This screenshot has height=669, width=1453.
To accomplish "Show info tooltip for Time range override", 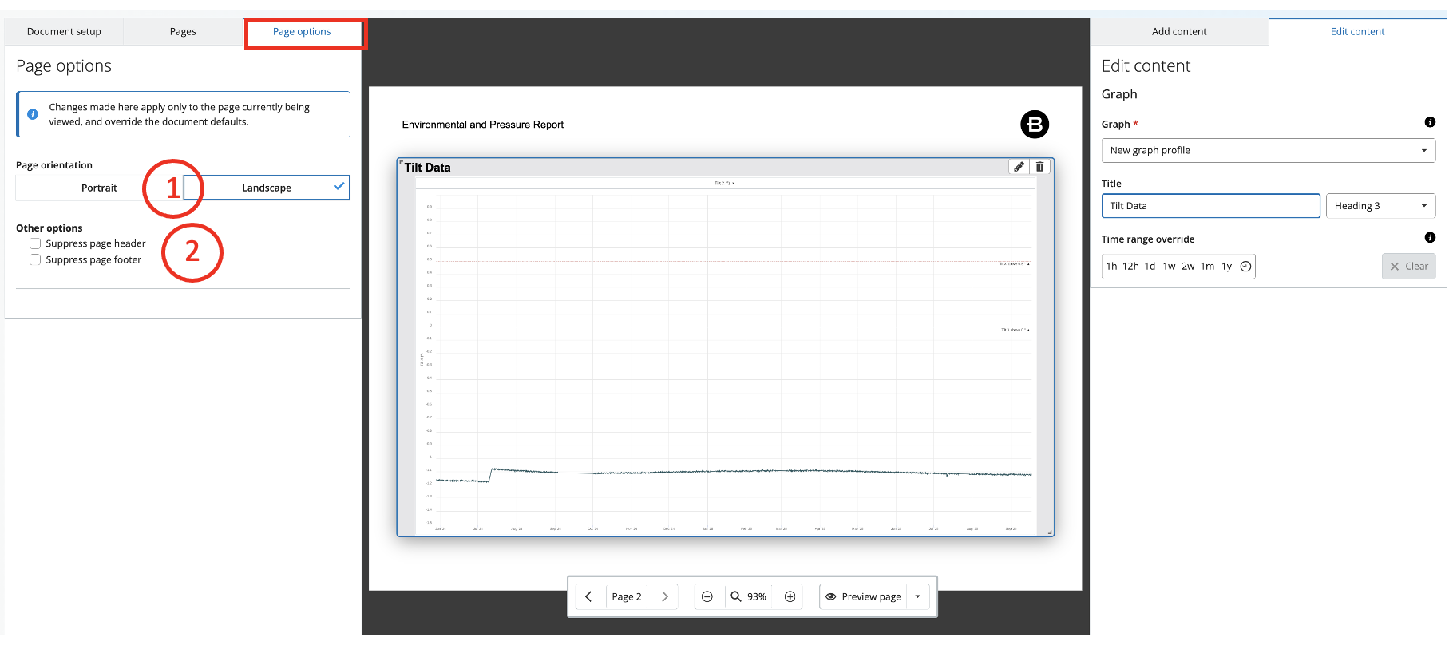I will coord(1430,237).
